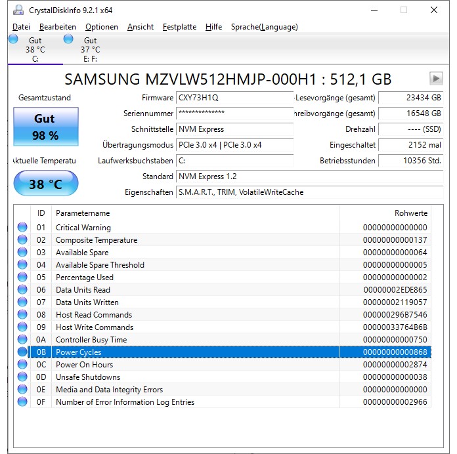The height and width of the screenshot is (454, 457).
Task: Click the Laufwerksbuchstaben field C:
Action: point(234,161)
